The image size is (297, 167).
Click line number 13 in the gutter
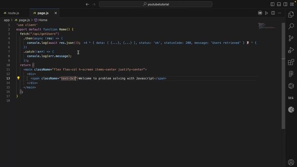pyautogui.click(x=8, y=78)
